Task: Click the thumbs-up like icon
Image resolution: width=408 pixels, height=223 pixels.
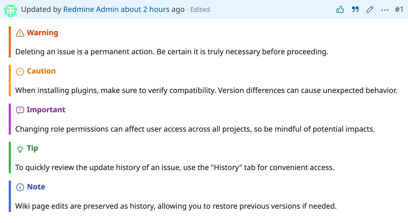Action: [340, 10]
